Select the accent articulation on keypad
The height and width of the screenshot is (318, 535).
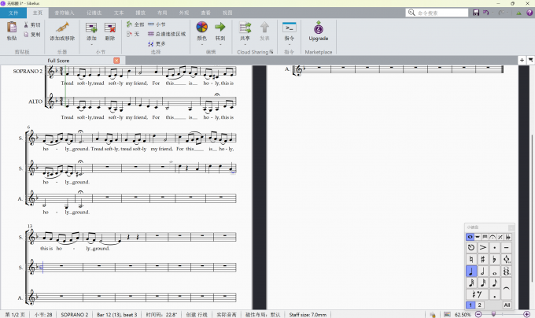[483, 247]
